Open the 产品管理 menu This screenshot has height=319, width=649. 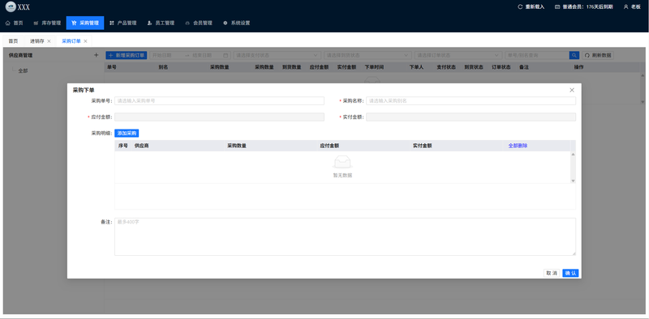(123, 23)
